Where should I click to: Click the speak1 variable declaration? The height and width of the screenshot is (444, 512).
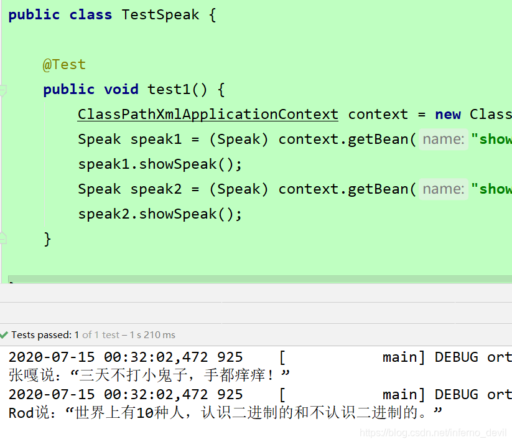pos(156,139)
